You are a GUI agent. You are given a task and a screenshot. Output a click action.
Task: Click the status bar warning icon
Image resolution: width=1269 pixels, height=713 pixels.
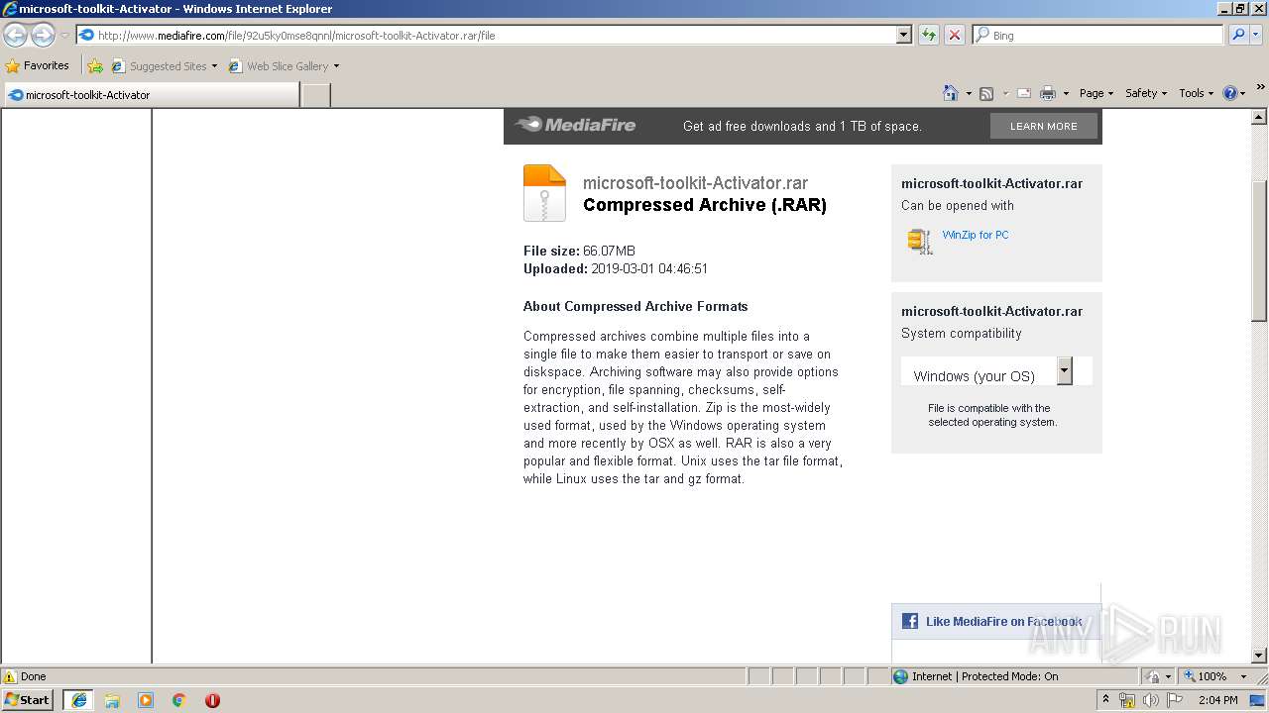point(10,676)
